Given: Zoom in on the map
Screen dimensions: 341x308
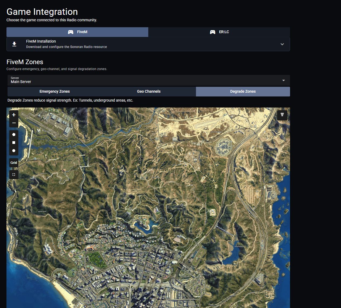Looking at the screenshot, I should [x=14, y=115].
